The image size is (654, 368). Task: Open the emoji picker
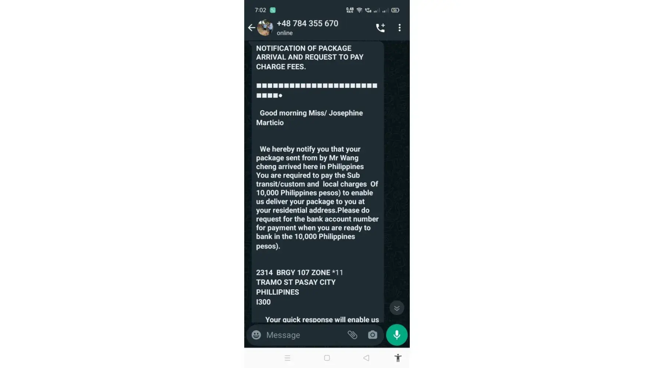(x=256, y=335)
